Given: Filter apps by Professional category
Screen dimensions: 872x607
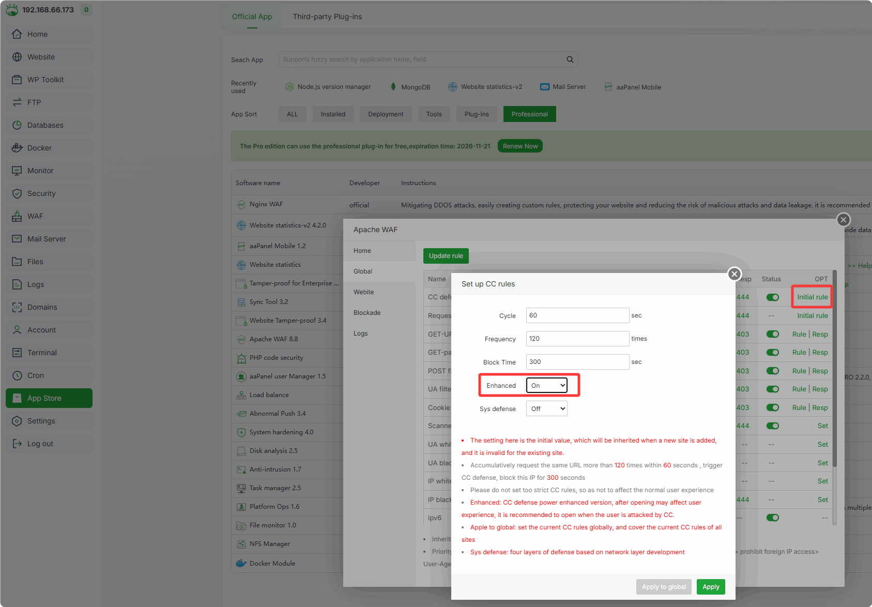Looking at the screenshot, I should 529,114.
